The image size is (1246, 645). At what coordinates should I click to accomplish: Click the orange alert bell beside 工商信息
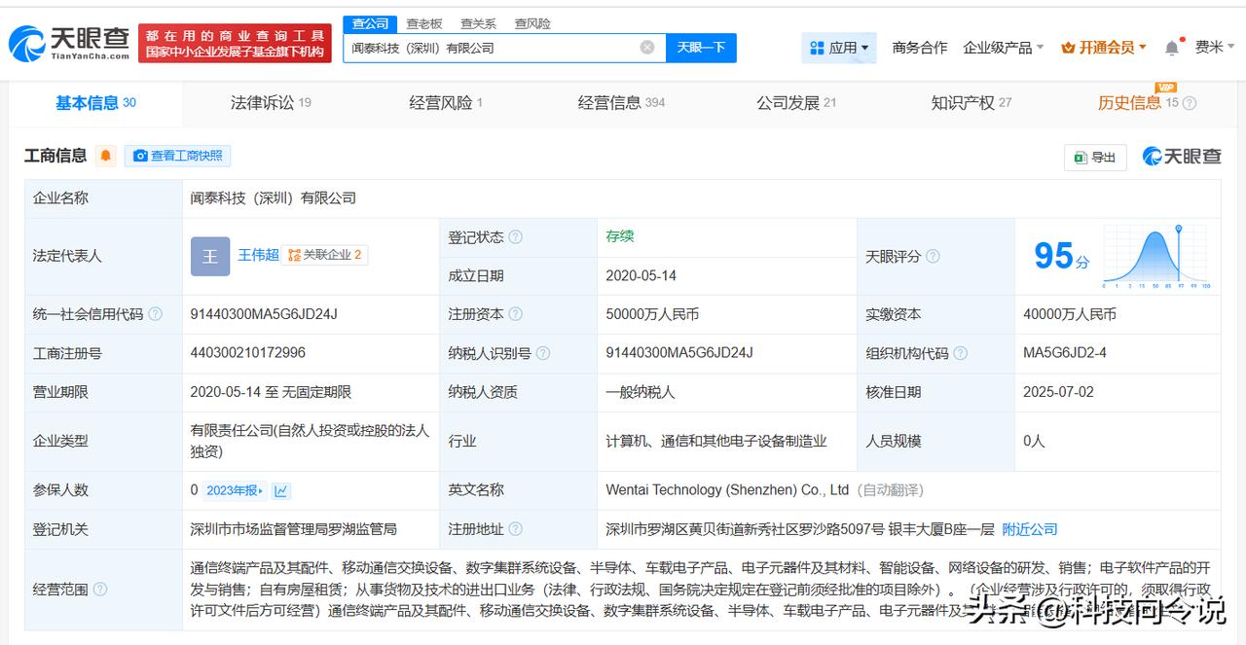[105, 156]
